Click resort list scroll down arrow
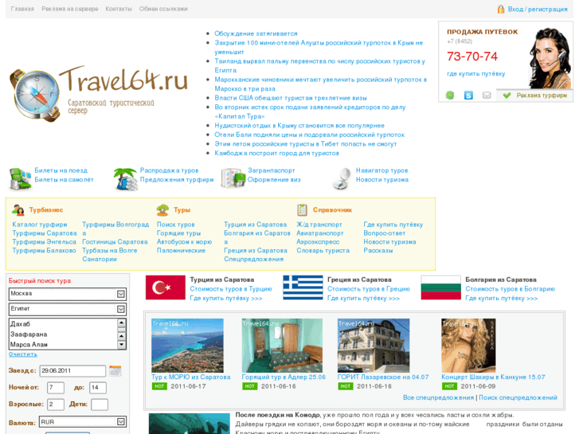 tap(121, 345)
